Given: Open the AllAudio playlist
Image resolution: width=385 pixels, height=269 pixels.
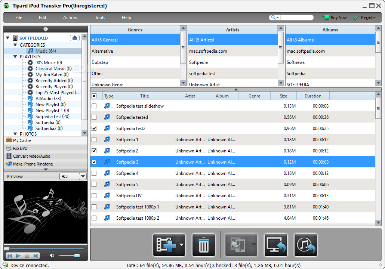Looking at the screenshot, I should [48, 99].
